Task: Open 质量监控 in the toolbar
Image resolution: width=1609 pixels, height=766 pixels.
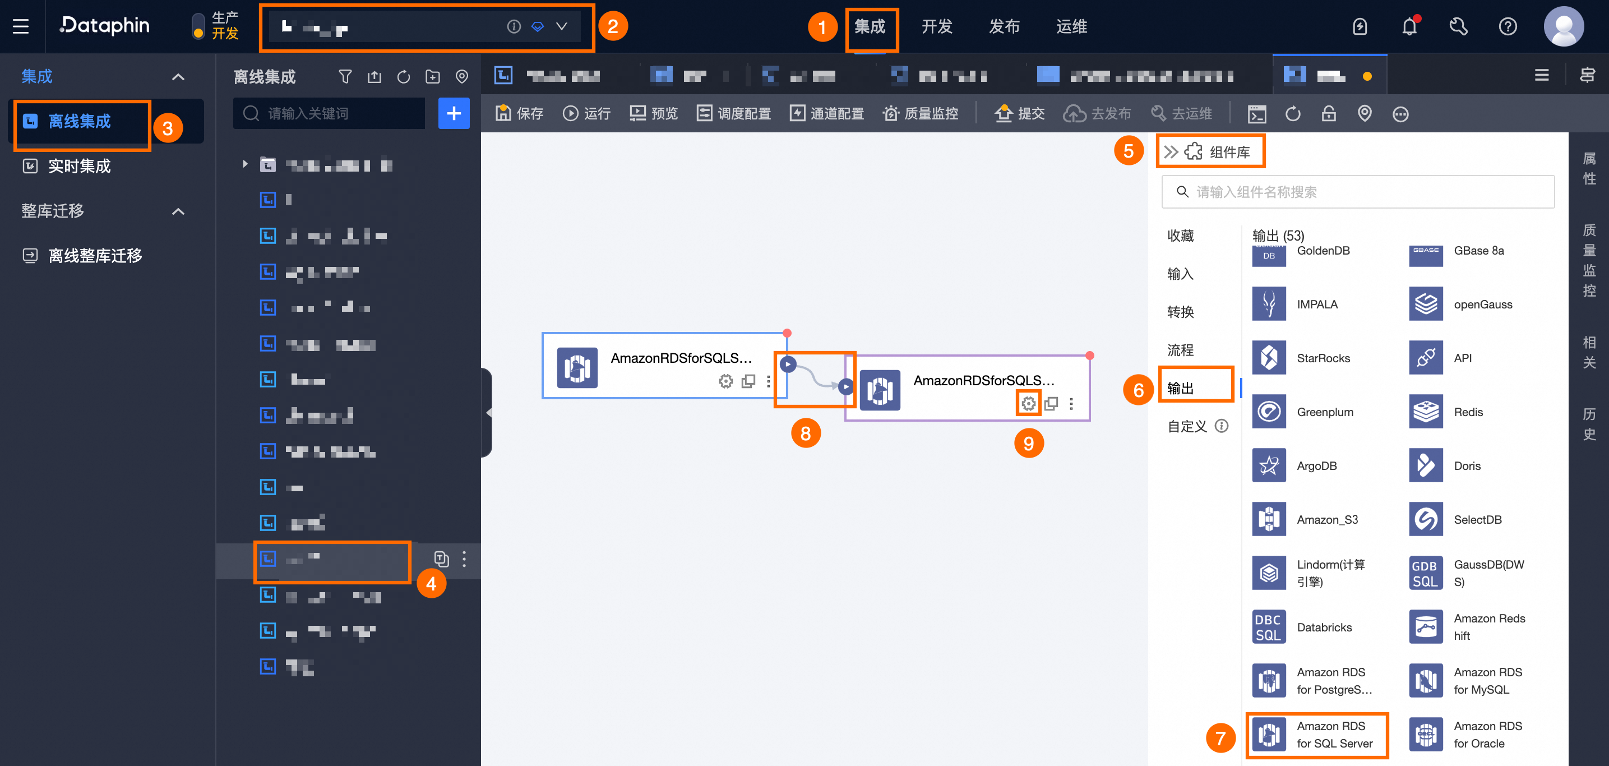Action: [x=920, y=113]
